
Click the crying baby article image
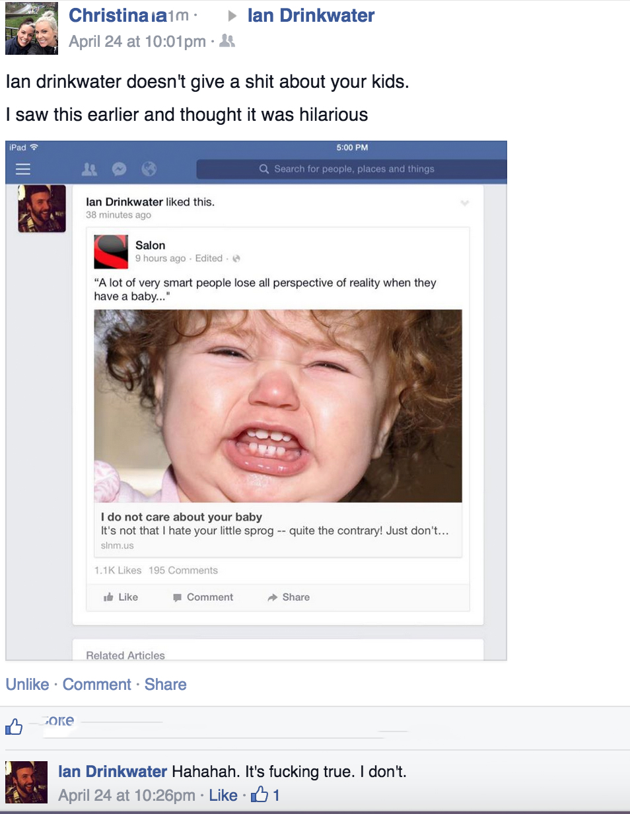click(x=278, y=406)
